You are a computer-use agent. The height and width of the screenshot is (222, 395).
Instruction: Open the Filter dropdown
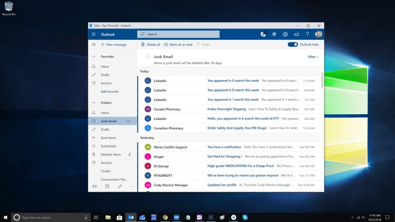pos(313,57)
